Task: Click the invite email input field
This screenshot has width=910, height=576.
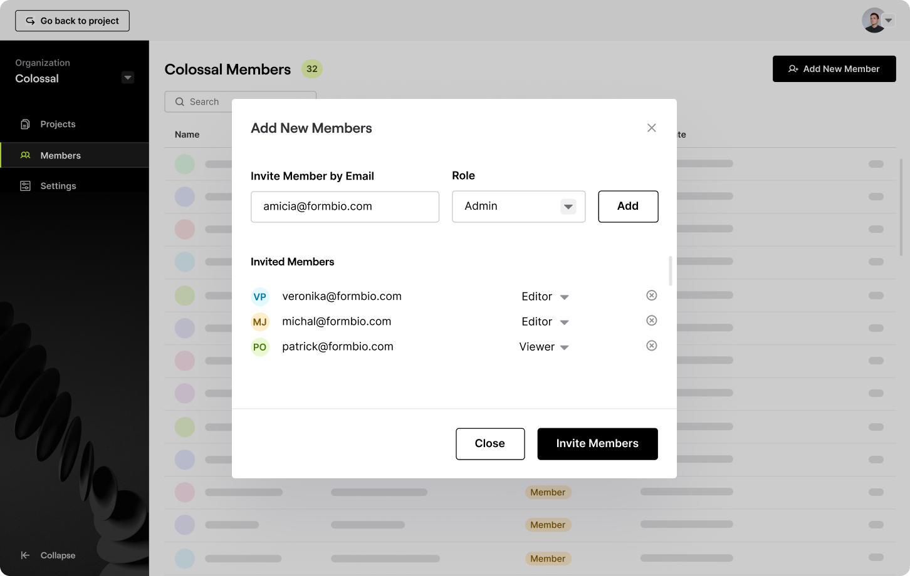Action: (345, 207)
